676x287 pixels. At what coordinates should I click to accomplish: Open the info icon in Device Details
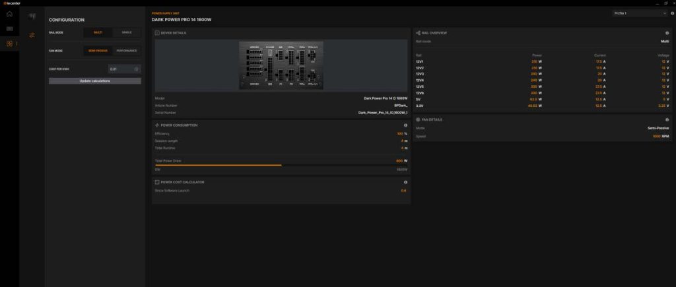point(157,33)
